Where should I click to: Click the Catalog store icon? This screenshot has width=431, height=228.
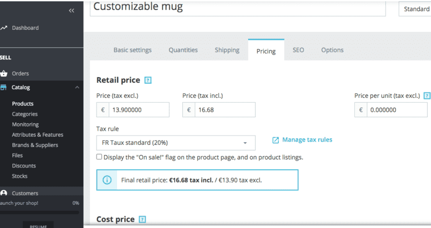pos(3,88)
